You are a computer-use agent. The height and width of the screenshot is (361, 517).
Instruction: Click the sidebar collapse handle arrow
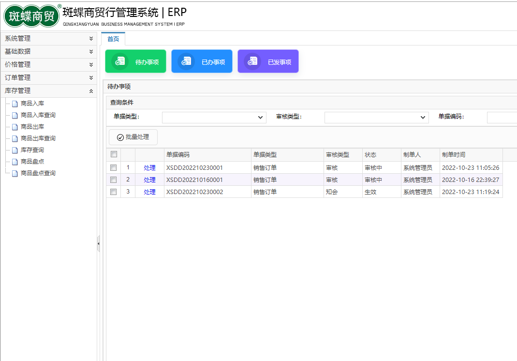[x=99, y=244]
